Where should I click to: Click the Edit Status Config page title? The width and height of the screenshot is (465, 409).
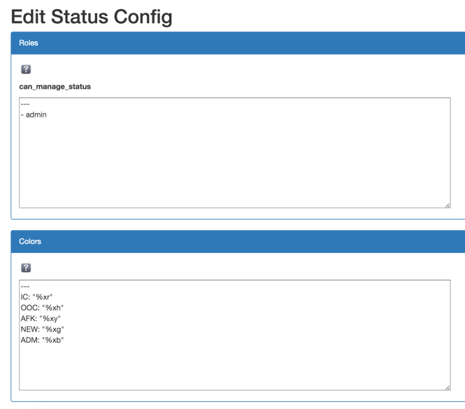pos(92,17)
